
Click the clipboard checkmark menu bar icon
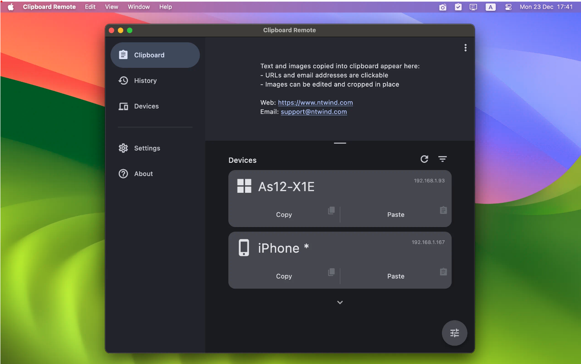(458, 7)
